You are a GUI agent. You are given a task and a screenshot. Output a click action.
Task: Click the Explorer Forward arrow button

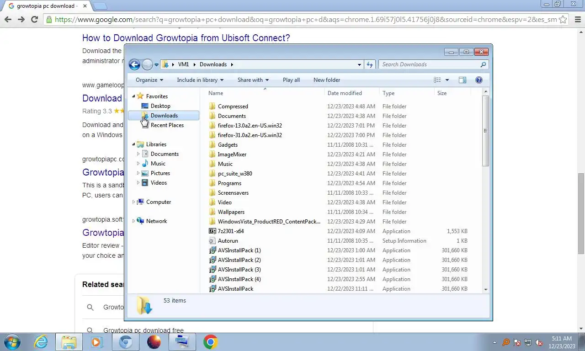pyautogui.click(x=147, y=64)
